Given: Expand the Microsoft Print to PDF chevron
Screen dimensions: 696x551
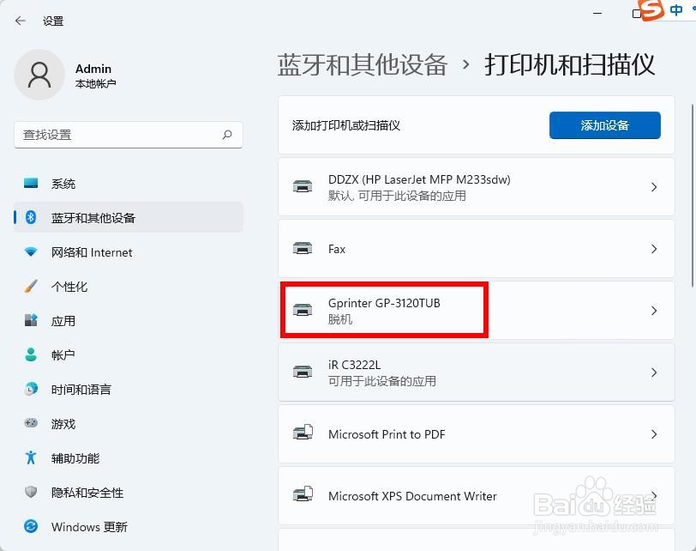Looking at the screenshot, I should (654, 433).
